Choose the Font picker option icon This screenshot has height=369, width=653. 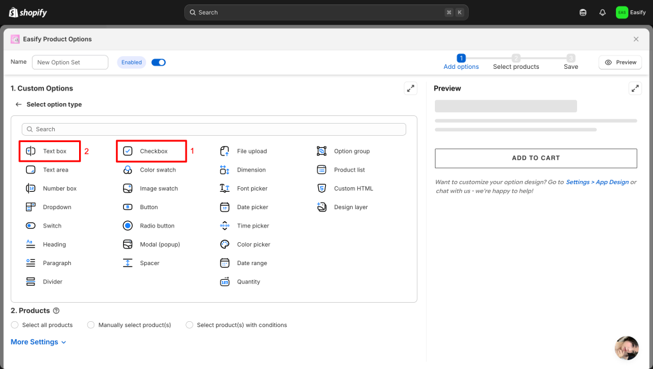click(224, 189)
